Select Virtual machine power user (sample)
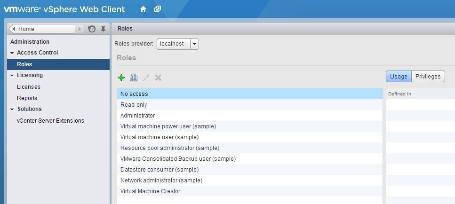Image resolution: width=455 pixels, height=204 pixels. (x=250, y=126)
